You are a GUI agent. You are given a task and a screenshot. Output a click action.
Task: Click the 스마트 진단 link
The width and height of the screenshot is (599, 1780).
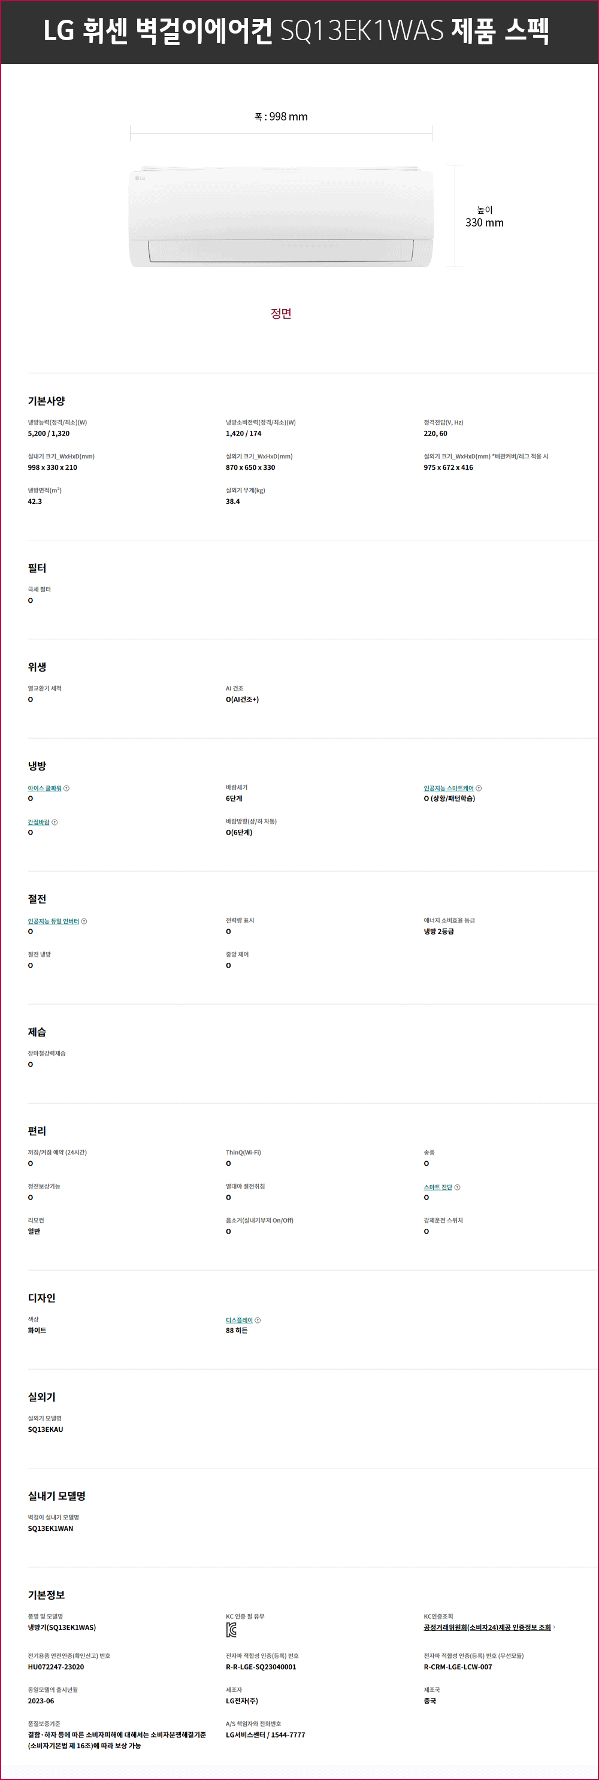(437, 1187)
